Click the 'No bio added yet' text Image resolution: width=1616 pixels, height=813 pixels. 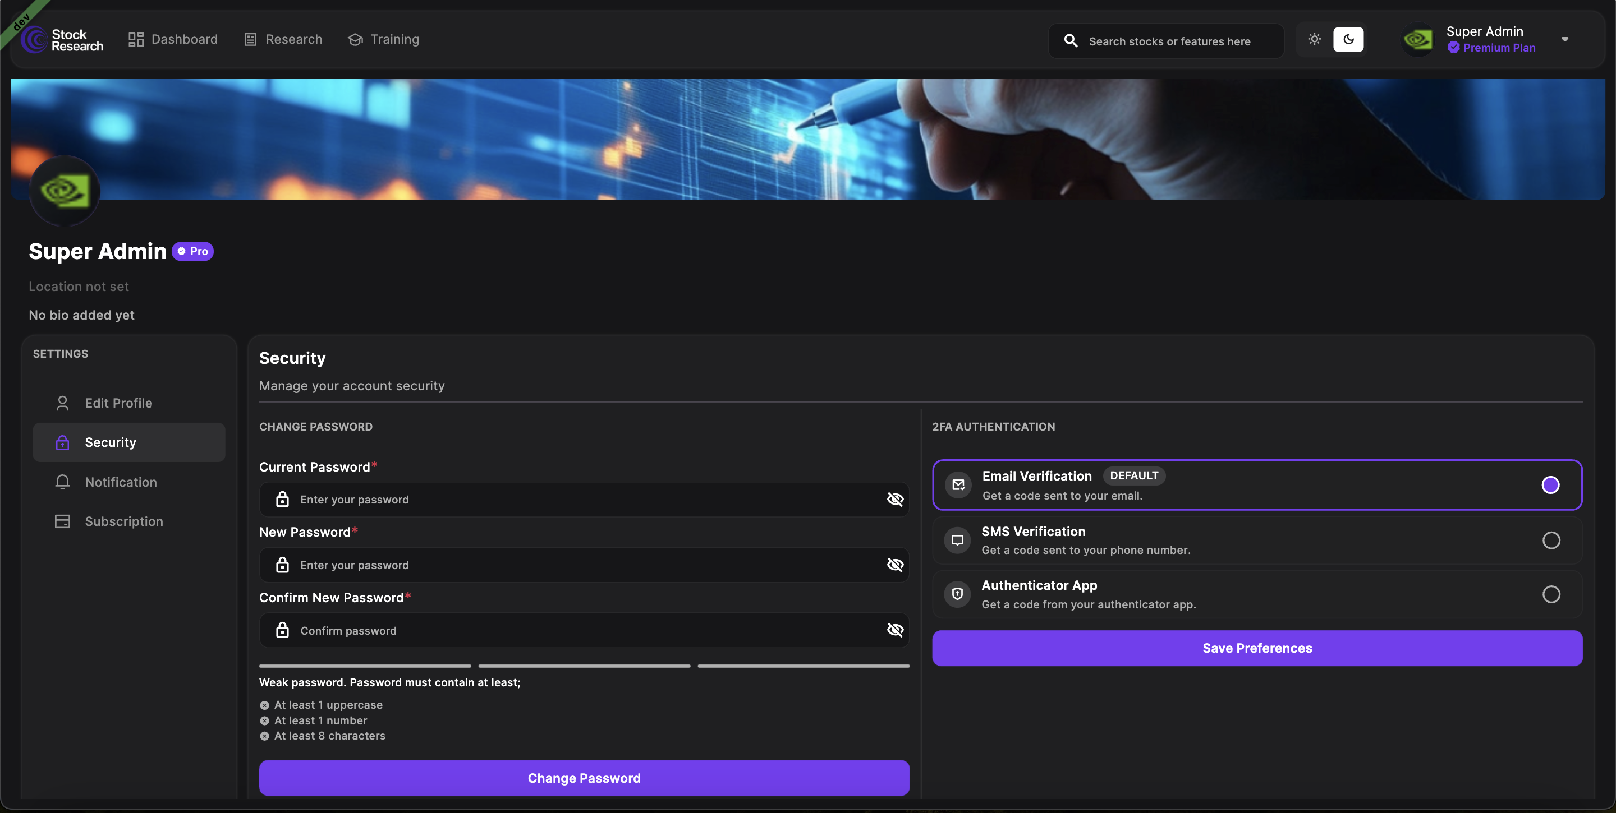(x=81, y=315)
